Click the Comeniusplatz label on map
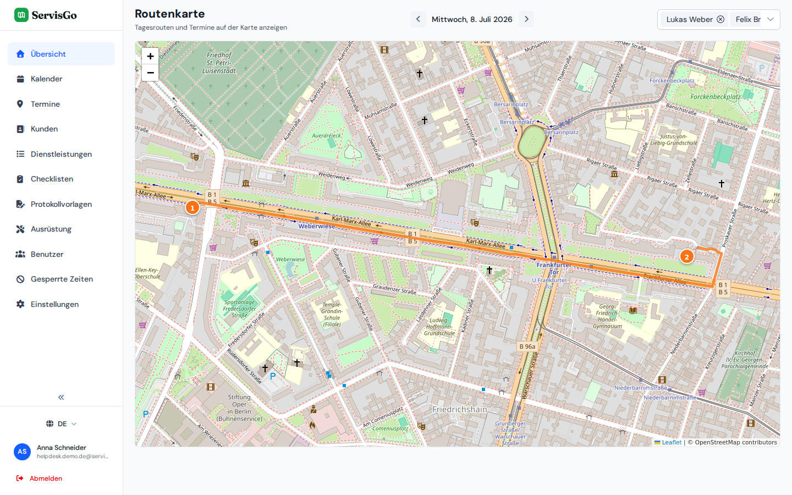This screenshot has height=495, width=792. pyautogui.click(x=390, y=428)
